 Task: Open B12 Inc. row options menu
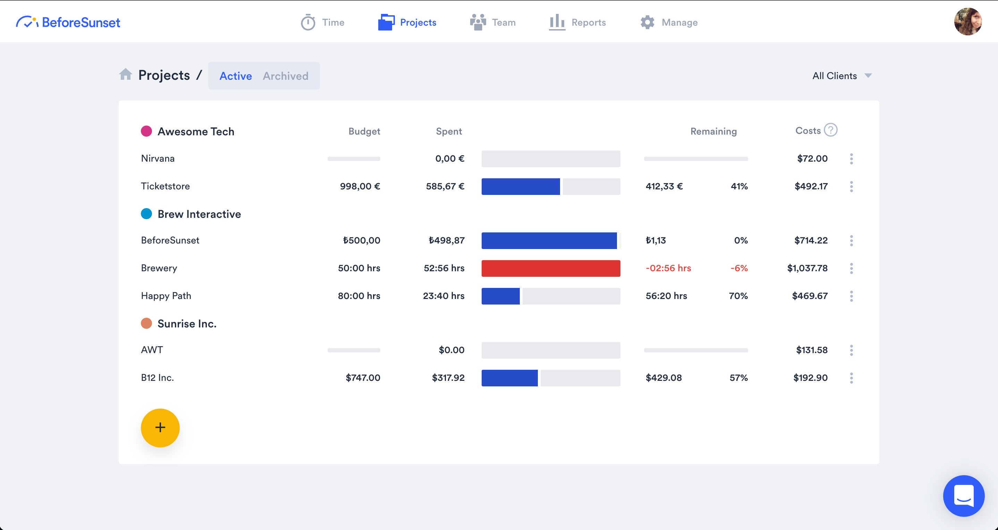pyautogui.click(x=851, y=378)
